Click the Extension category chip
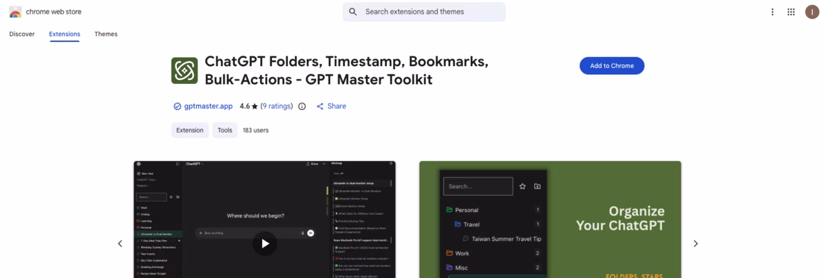This screenshot has width=826, height=278. point(190,130)
